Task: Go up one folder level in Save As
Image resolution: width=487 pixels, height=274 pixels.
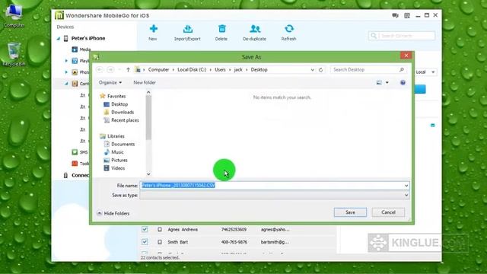Action: coord(128,69)
